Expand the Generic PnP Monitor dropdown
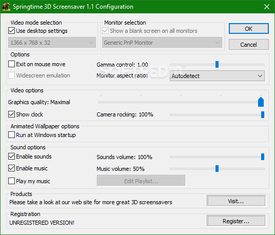The height and width of the screenshot is (235, 275). [162, 43]
